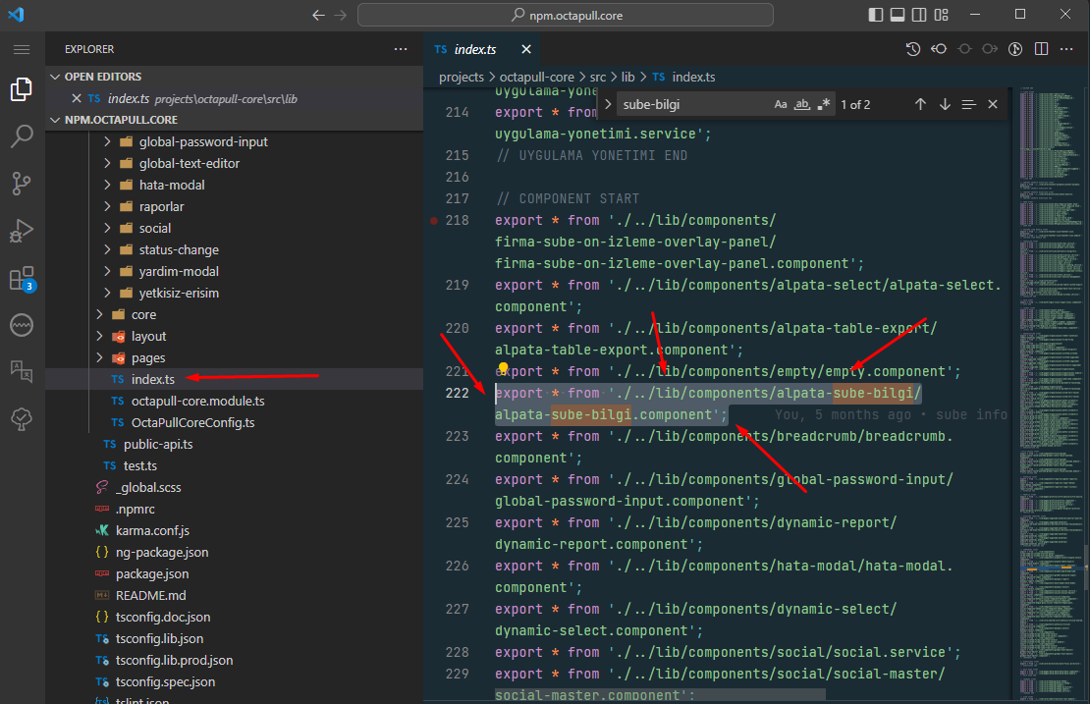Toggle Use Regular Expression in find
Image resolution: width=1090 pixels, height=704 pixels.
point(824,104)
